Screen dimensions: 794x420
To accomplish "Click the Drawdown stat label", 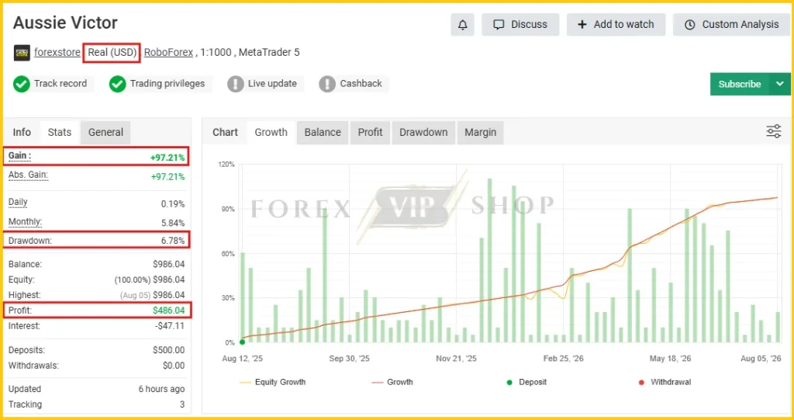I will pyautogui.click(x=30, y=241).
